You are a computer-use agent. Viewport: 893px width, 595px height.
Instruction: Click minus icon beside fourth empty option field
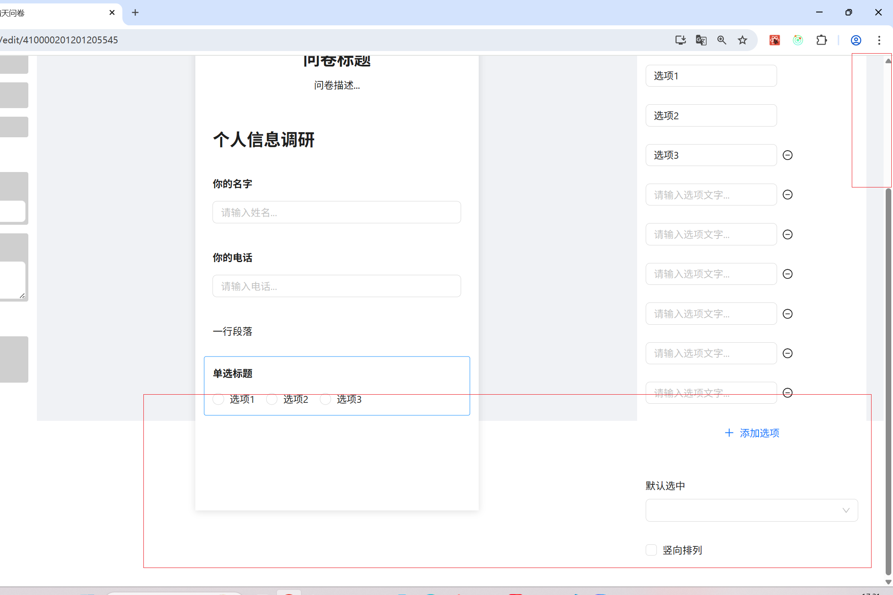pyautogui.click(x=787, y=314)
